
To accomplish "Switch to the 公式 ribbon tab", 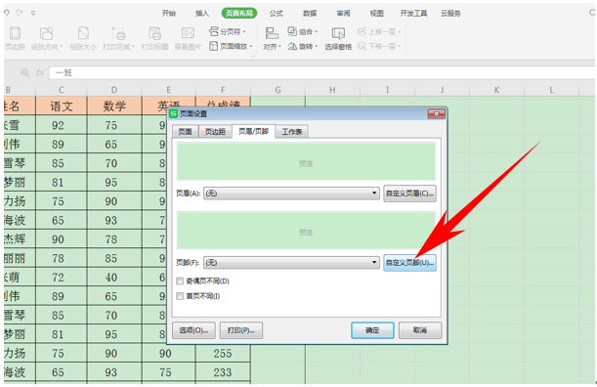I will coord(277,14).
